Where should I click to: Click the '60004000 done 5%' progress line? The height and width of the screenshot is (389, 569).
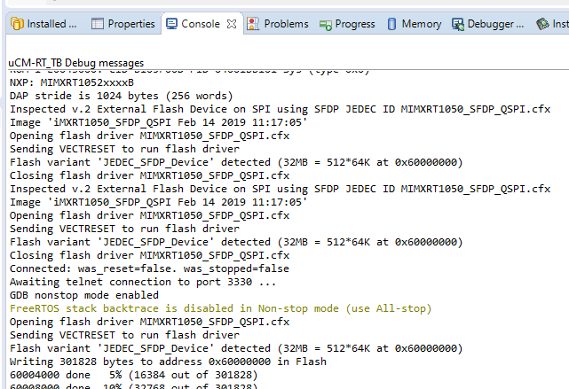coord(133,375)
